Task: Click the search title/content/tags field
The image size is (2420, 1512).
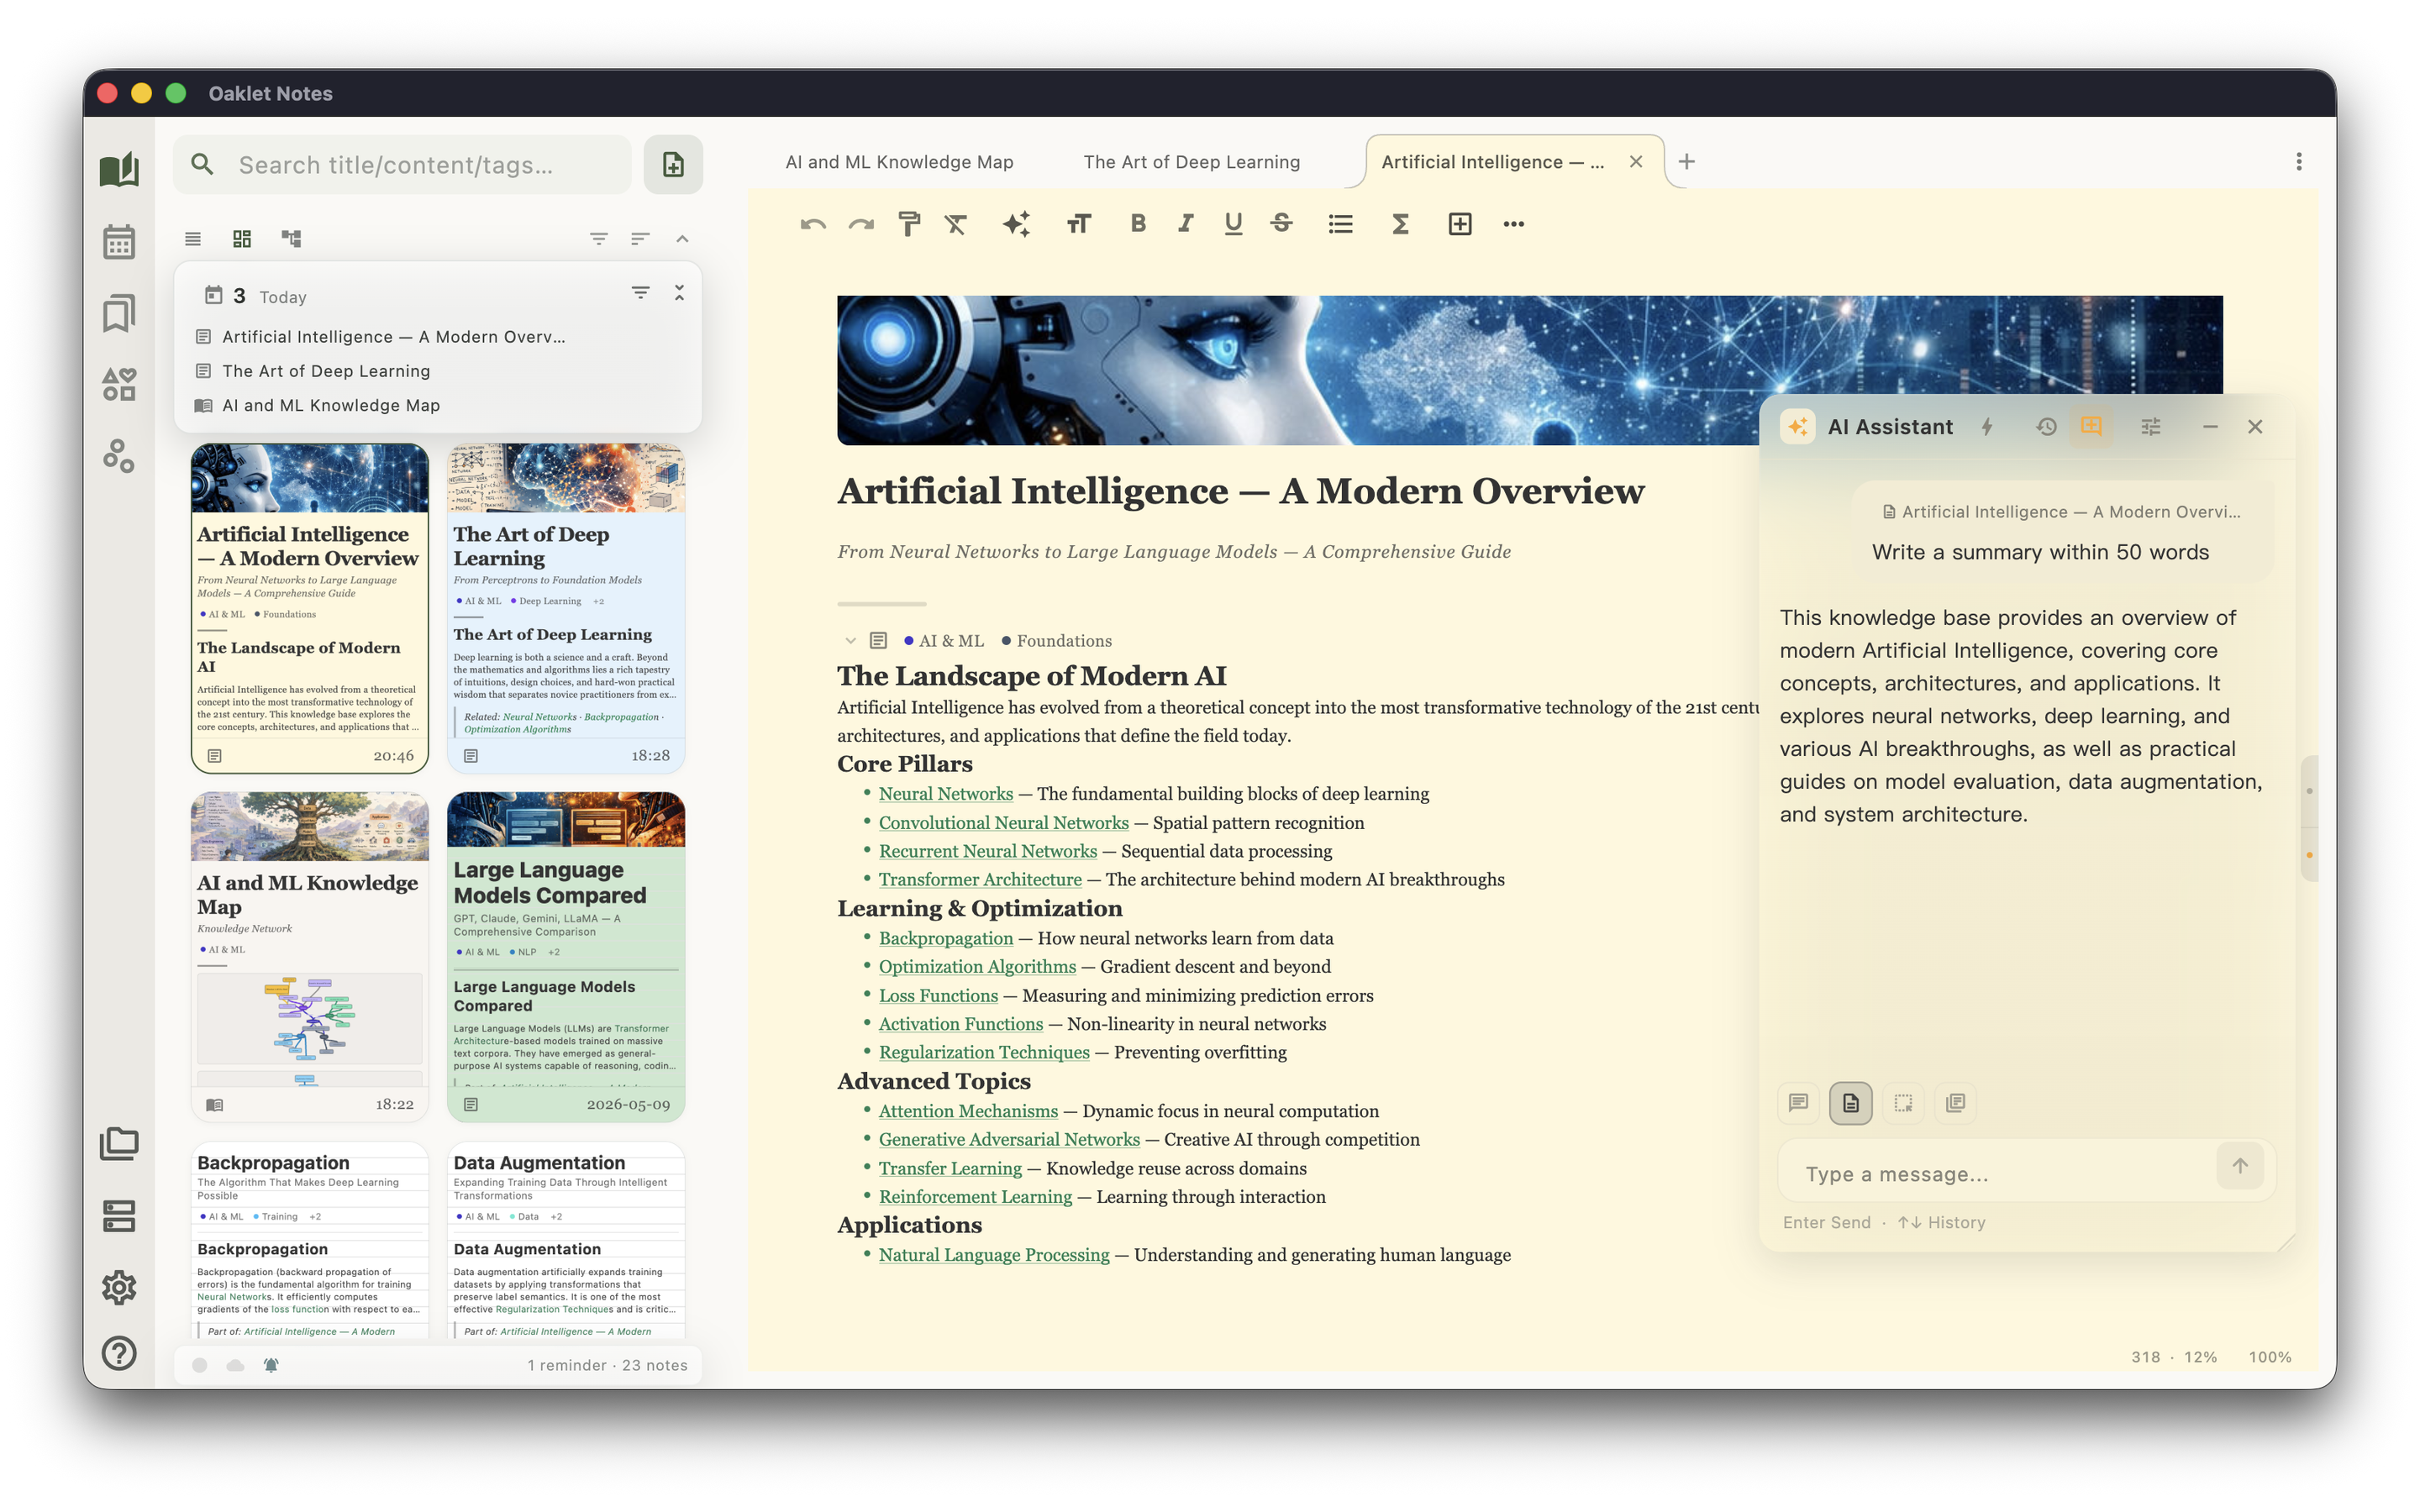Action: point(402,164)
